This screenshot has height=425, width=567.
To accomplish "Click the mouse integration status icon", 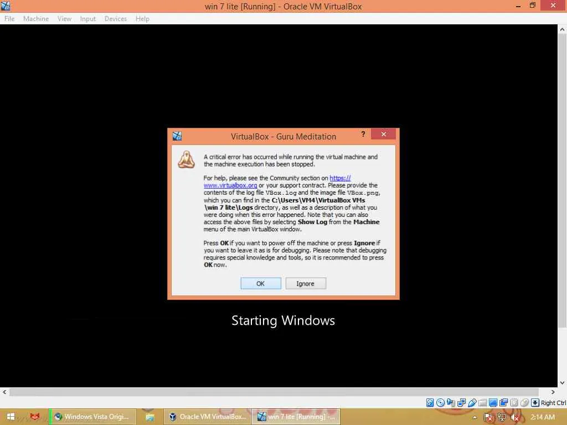I will [x=524, y=403].
